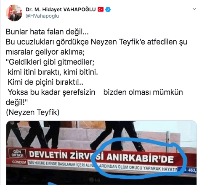
Task: Click the misspelled ANIRKABİR'DE headline text
Action: pyautogui.click(x=140, y=158)
